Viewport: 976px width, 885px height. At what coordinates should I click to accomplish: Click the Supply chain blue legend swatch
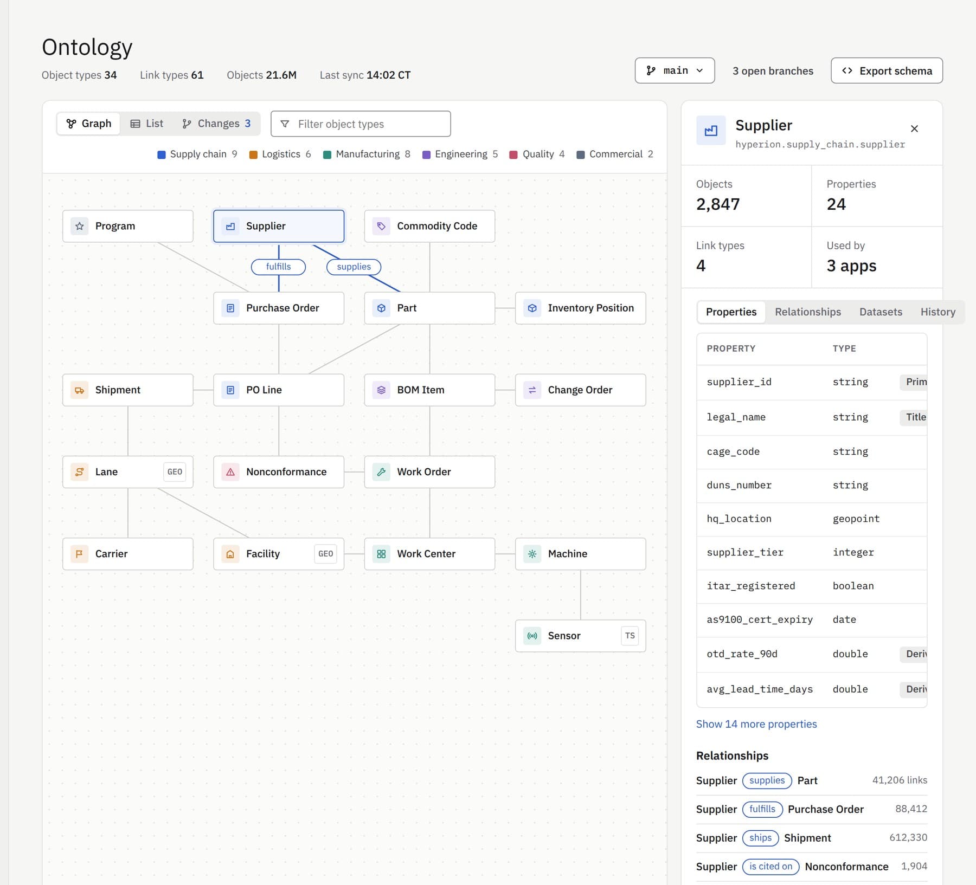pyautogui.click(x=162, y=155)
